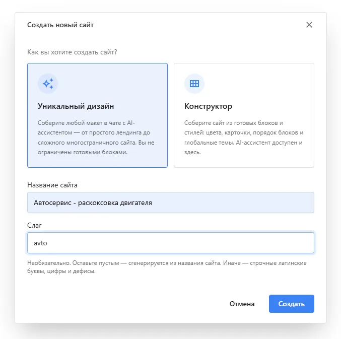This screenshot has width=341, height=339.
Task: Click inside the Слаг input field
Action: point(170,243)
